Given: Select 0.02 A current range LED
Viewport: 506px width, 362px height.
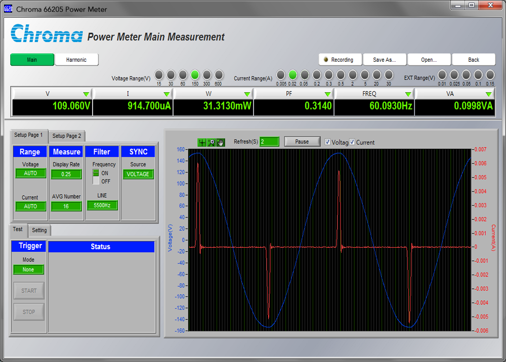Looking at the screenshot, I should tap(292, 75).
